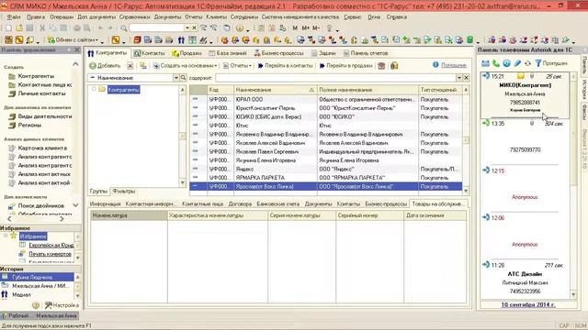This screenshot has width=588, height=330.
Task: Click Карточка клиента in side panel
Action: (x=42, y=148)
